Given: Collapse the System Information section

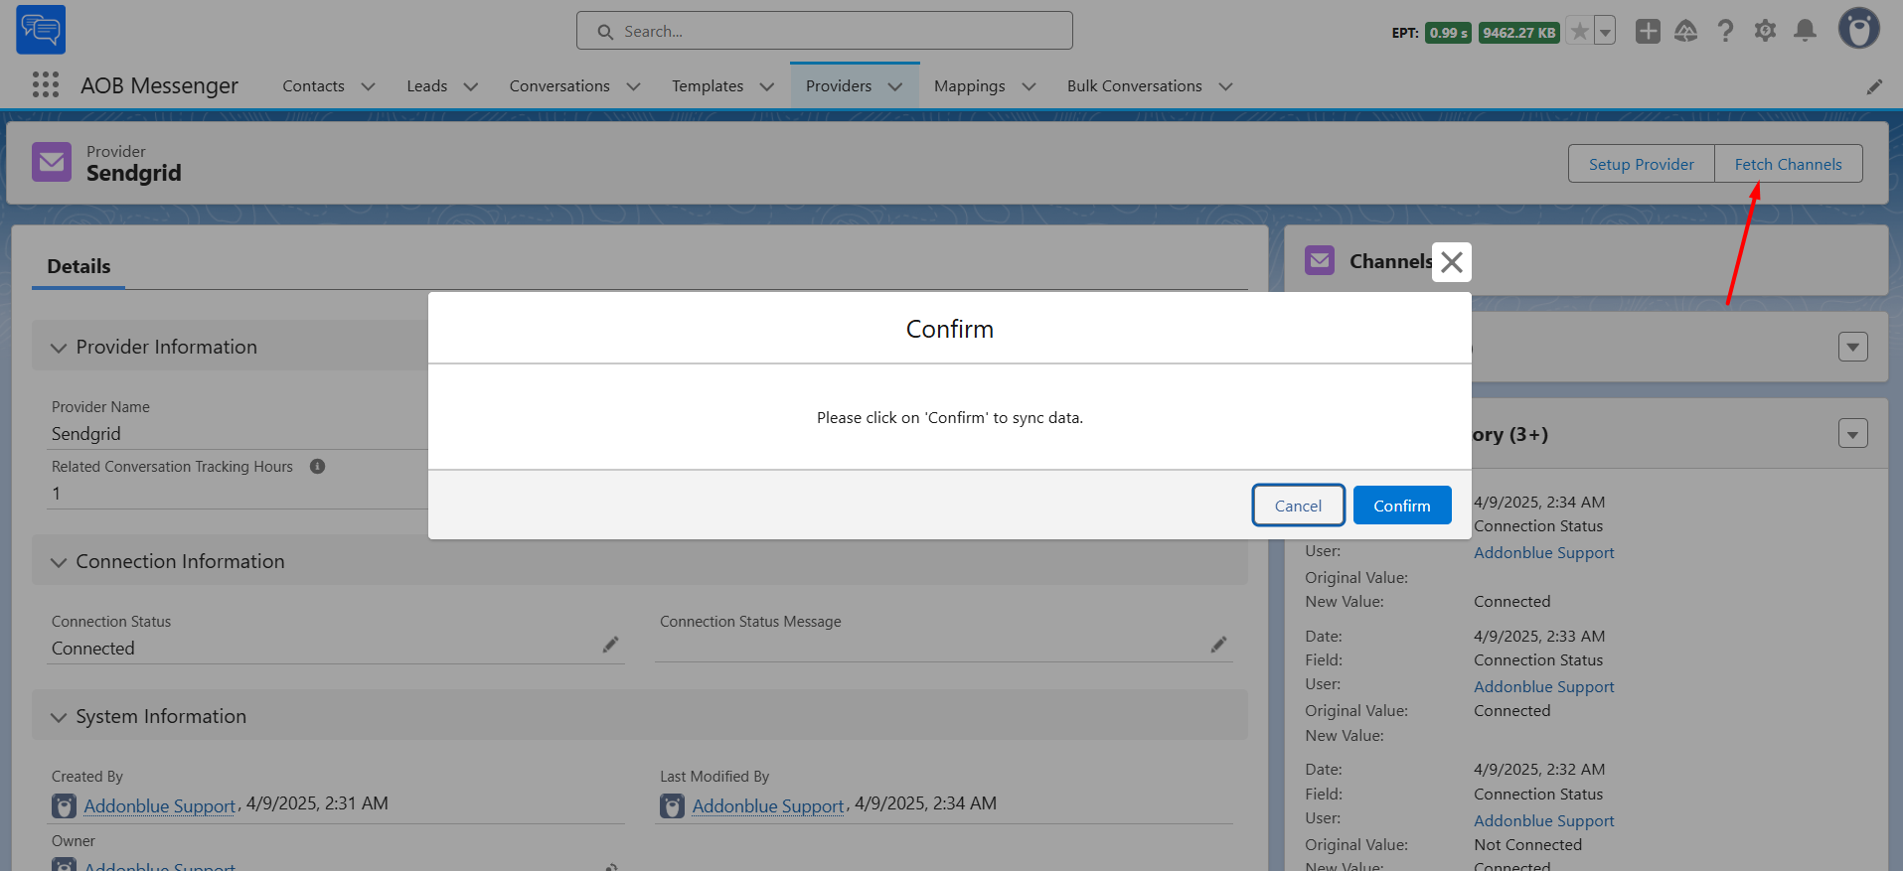Looking at the screenshot, I should point(59,717).
